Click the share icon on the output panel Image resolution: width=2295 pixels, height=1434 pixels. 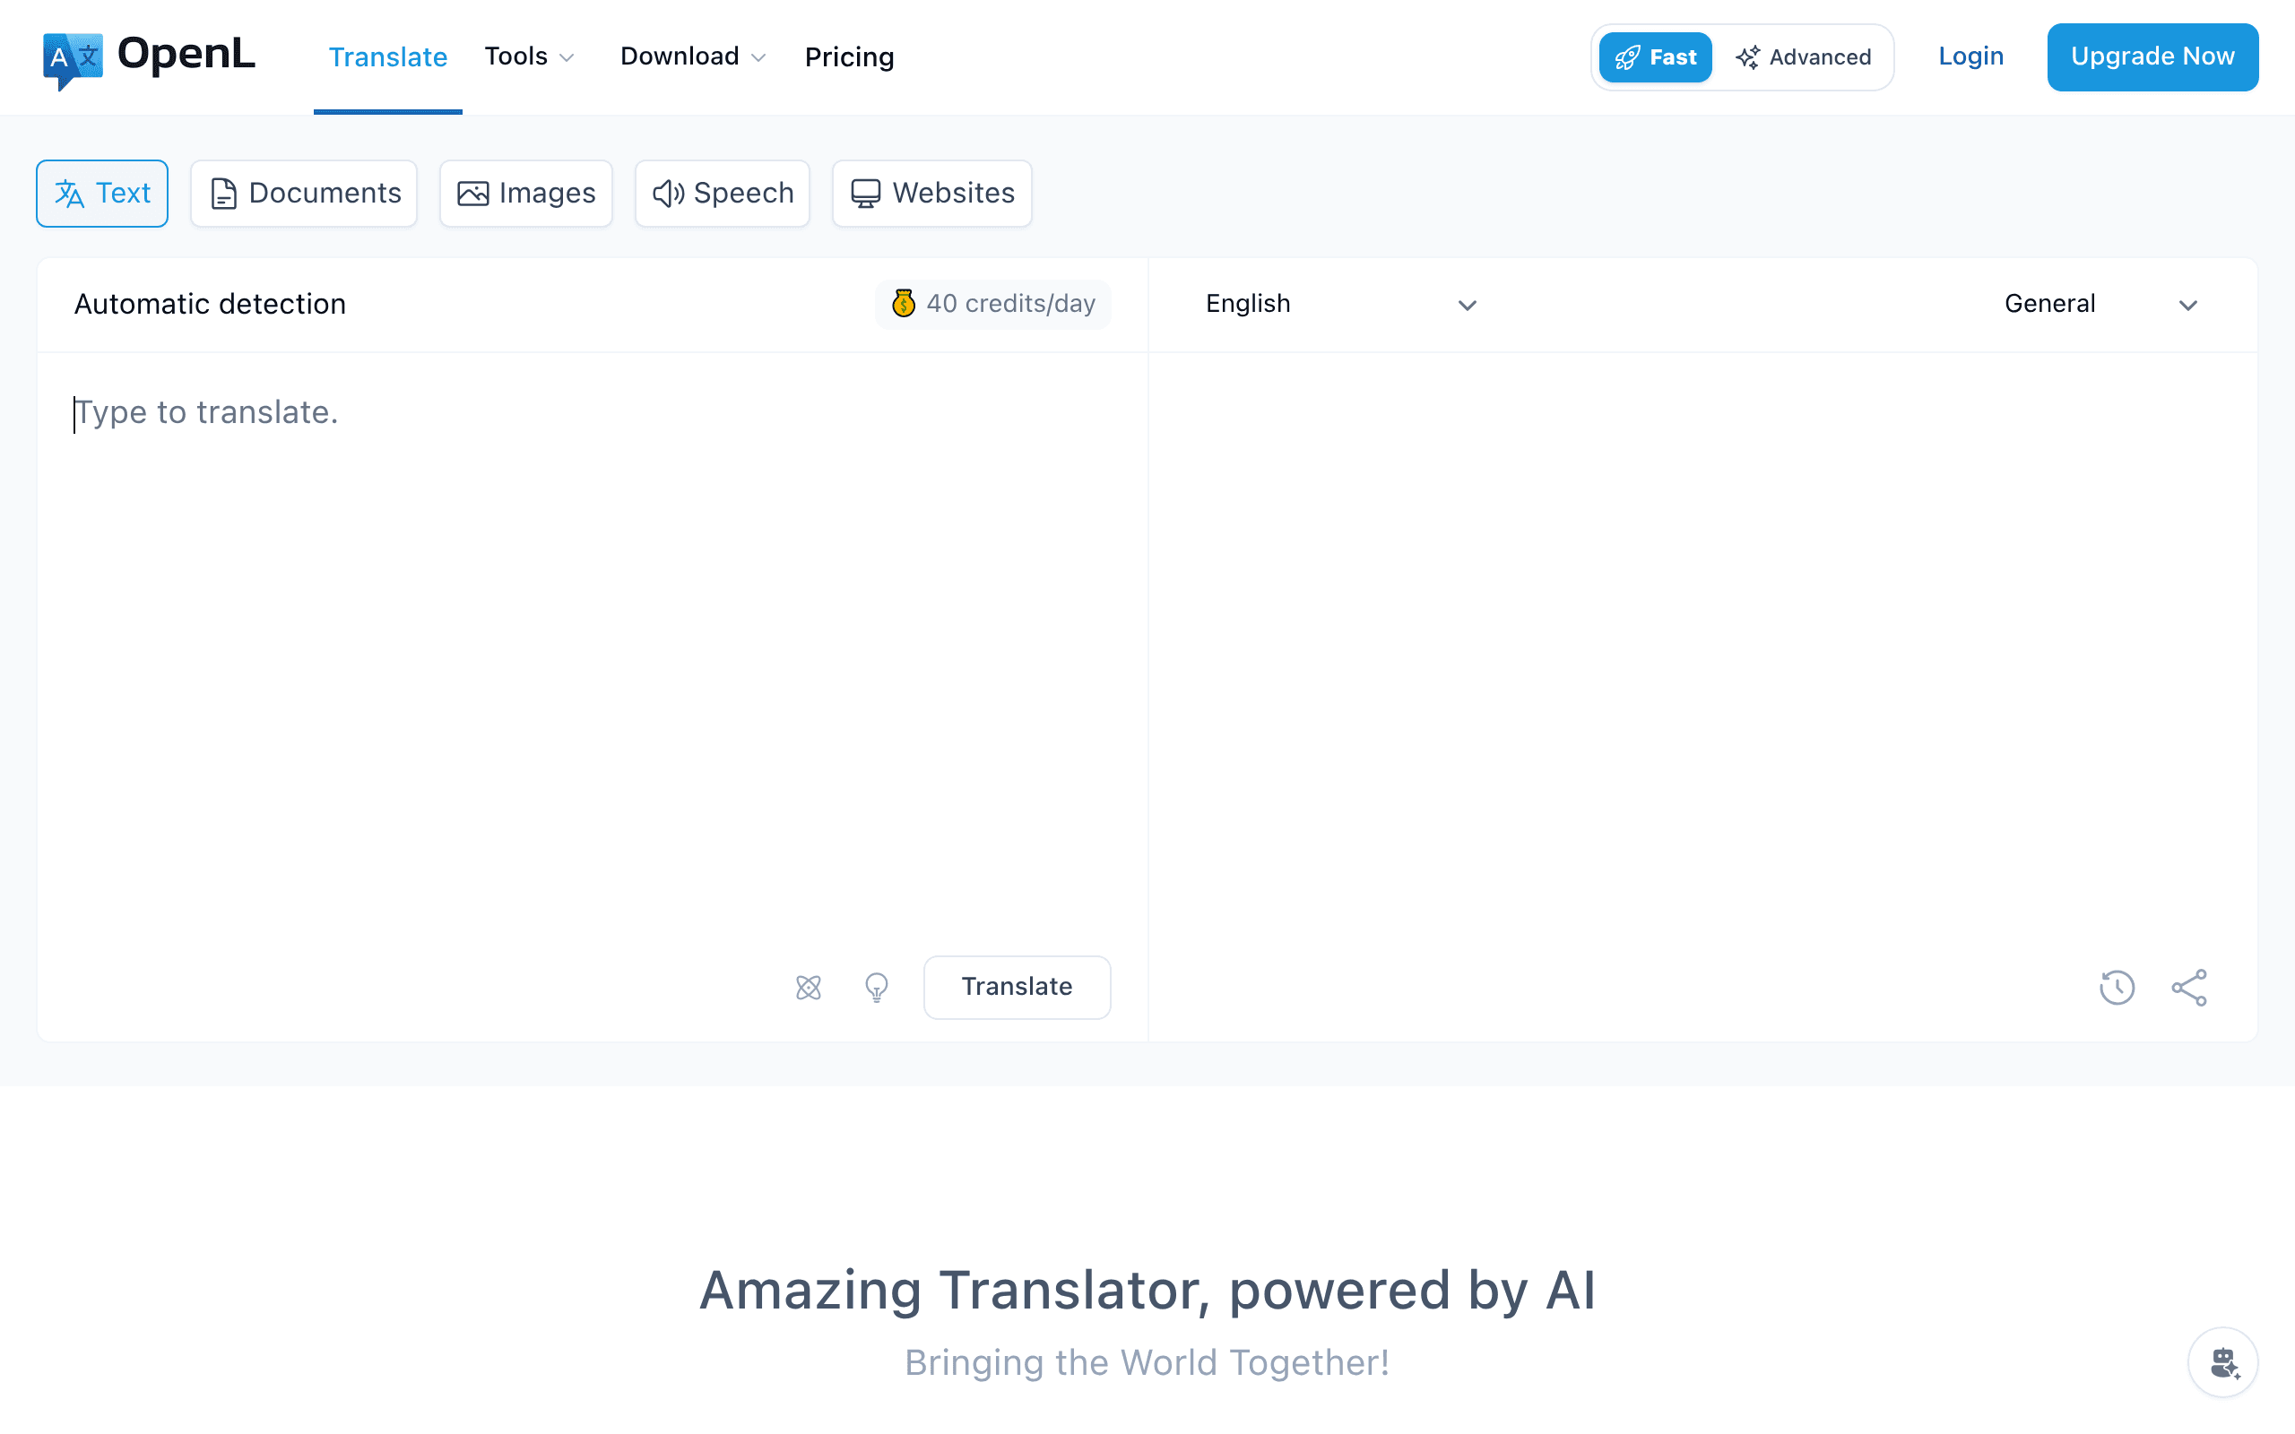click(x=2189, y=988)
